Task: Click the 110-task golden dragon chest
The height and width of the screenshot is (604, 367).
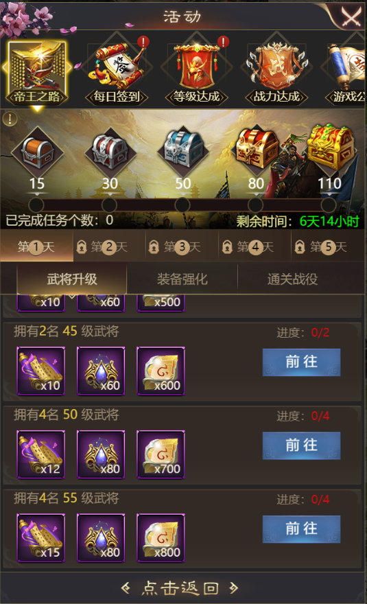Action: click(330, 147)
